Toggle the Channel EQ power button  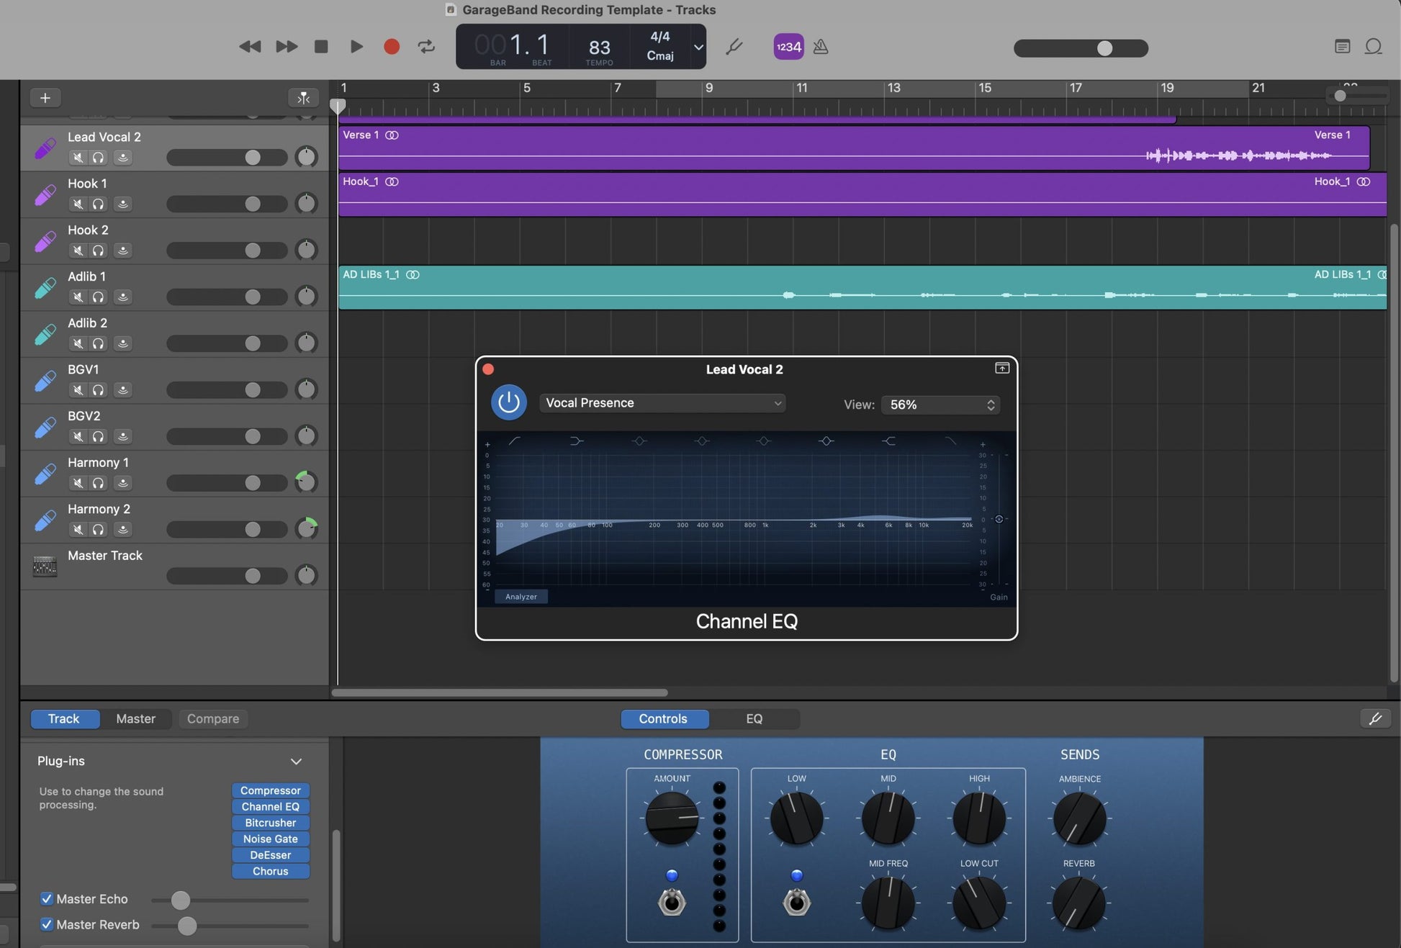[508, 402]
